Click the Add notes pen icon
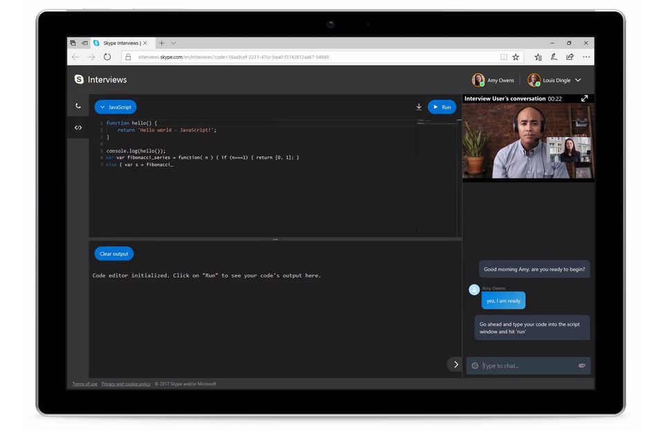 coord(554,57)
